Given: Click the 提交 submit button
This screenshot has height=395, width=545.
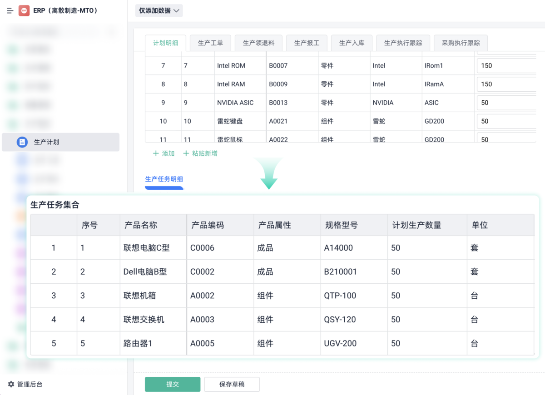Looking at the screenshot, I should (x=173, y=384).
